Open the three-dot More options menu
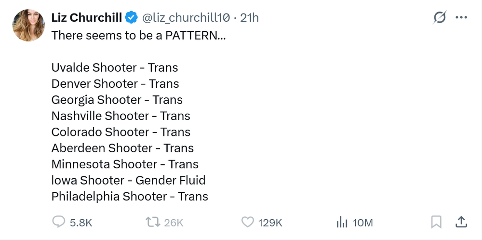 461,17
